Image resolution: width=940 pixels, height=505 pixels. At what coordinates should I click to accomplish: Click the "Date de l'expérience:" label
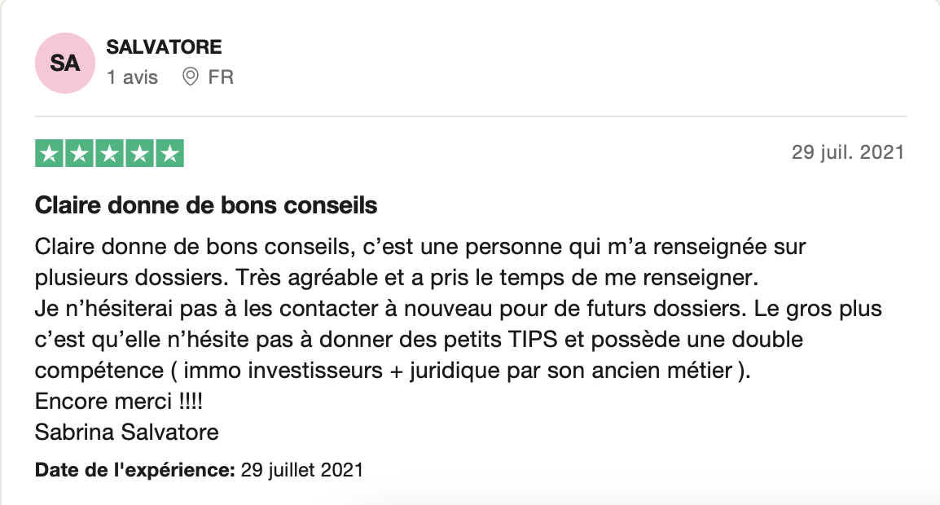(x=135, y=470)
